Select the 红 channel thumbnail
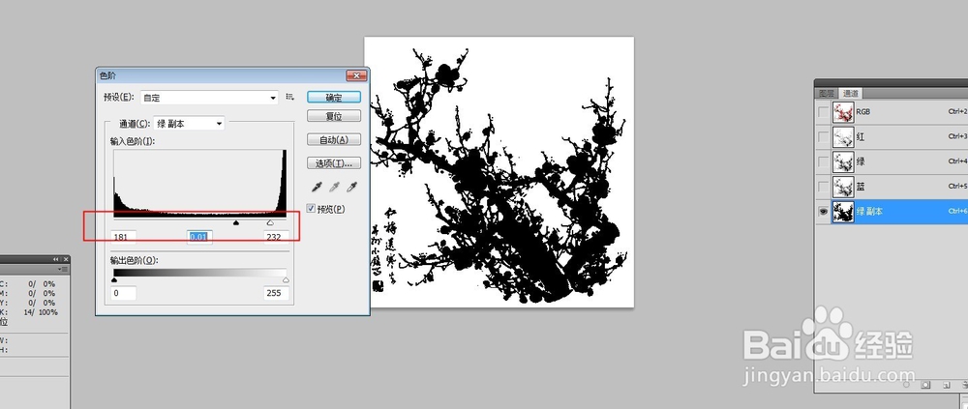Image resolution: width=968 pixels, height=409 pixels. click(x=843, y=137)
